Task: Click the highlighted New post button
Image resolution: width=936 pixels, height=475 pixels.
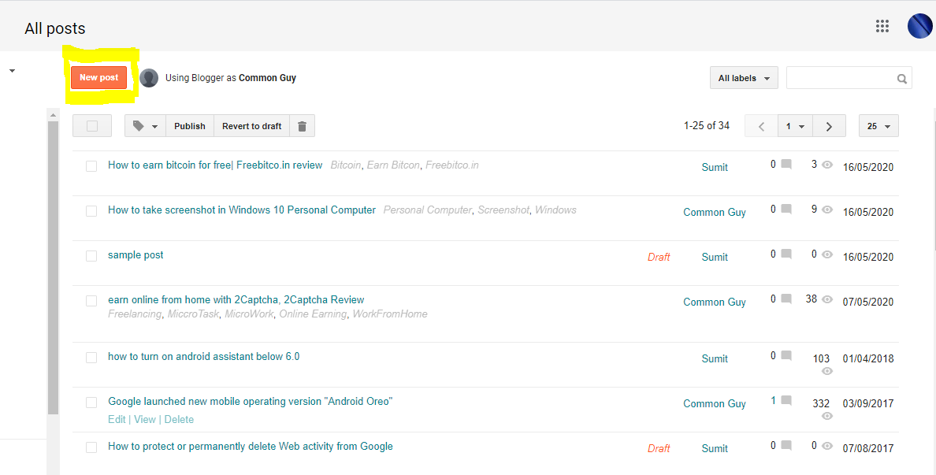Action: coord(98,77)
